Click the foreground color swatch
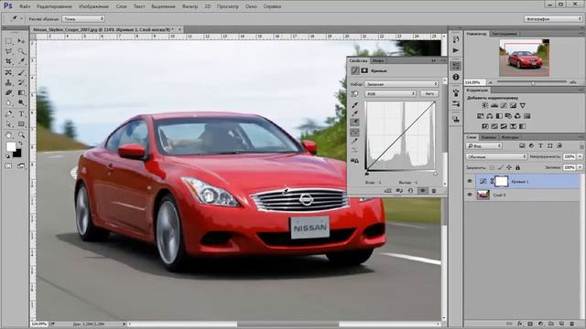The image size is (586, 329). pyautogui.click(x=11, y=146)
